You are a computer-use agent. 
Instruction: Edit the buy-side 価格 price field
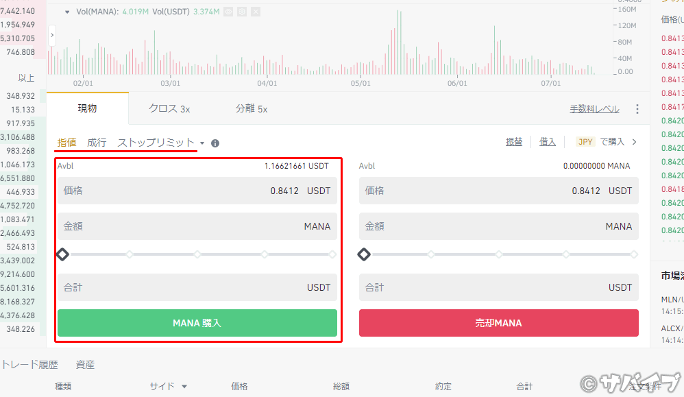pyautogui.click(x=197, y=191)
